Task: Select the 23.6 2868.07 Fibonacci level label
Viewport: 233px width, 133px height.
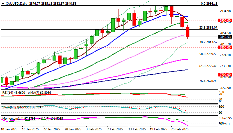Action: [x=208, y=28]
